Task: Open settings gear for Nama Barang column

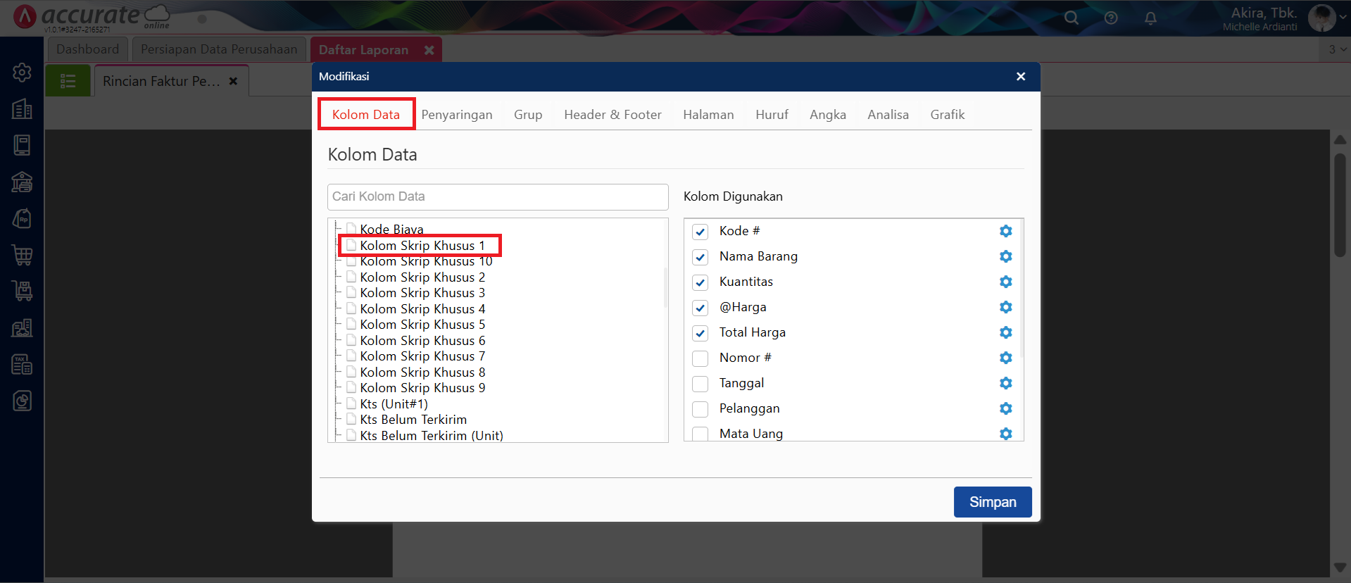Action: 1005,256
